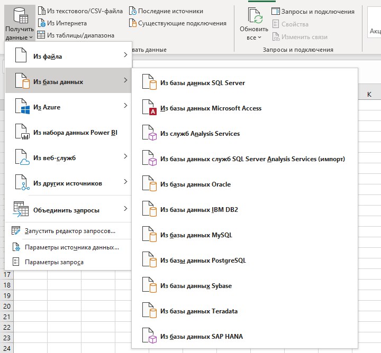Choose Из базы данных Oracle
The height and width of the screenshot is (353, 381).
pyautogui.click(x=245, y=184)
